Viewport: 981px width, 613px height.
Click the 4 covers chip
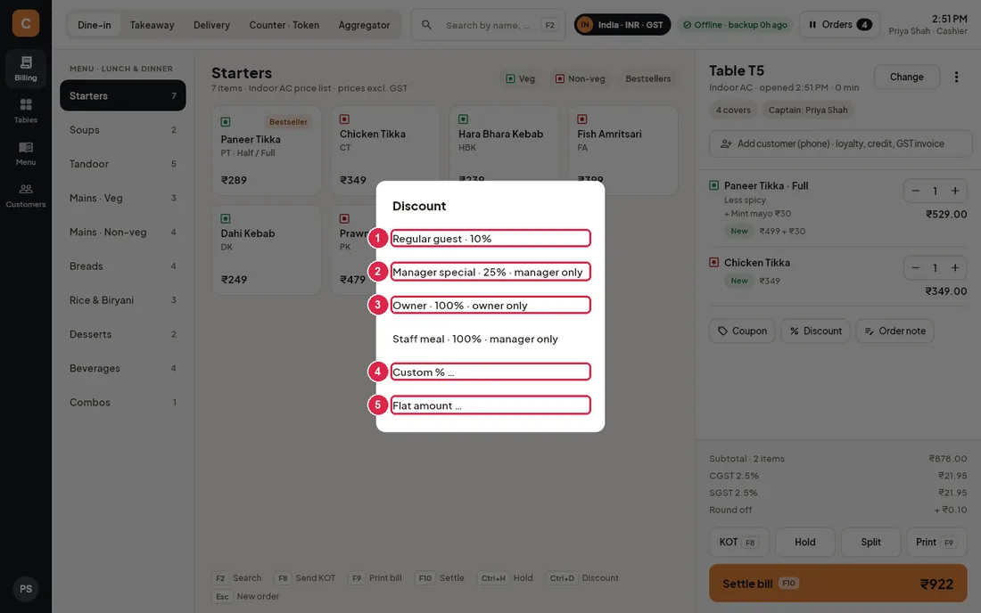click(733, 110)
